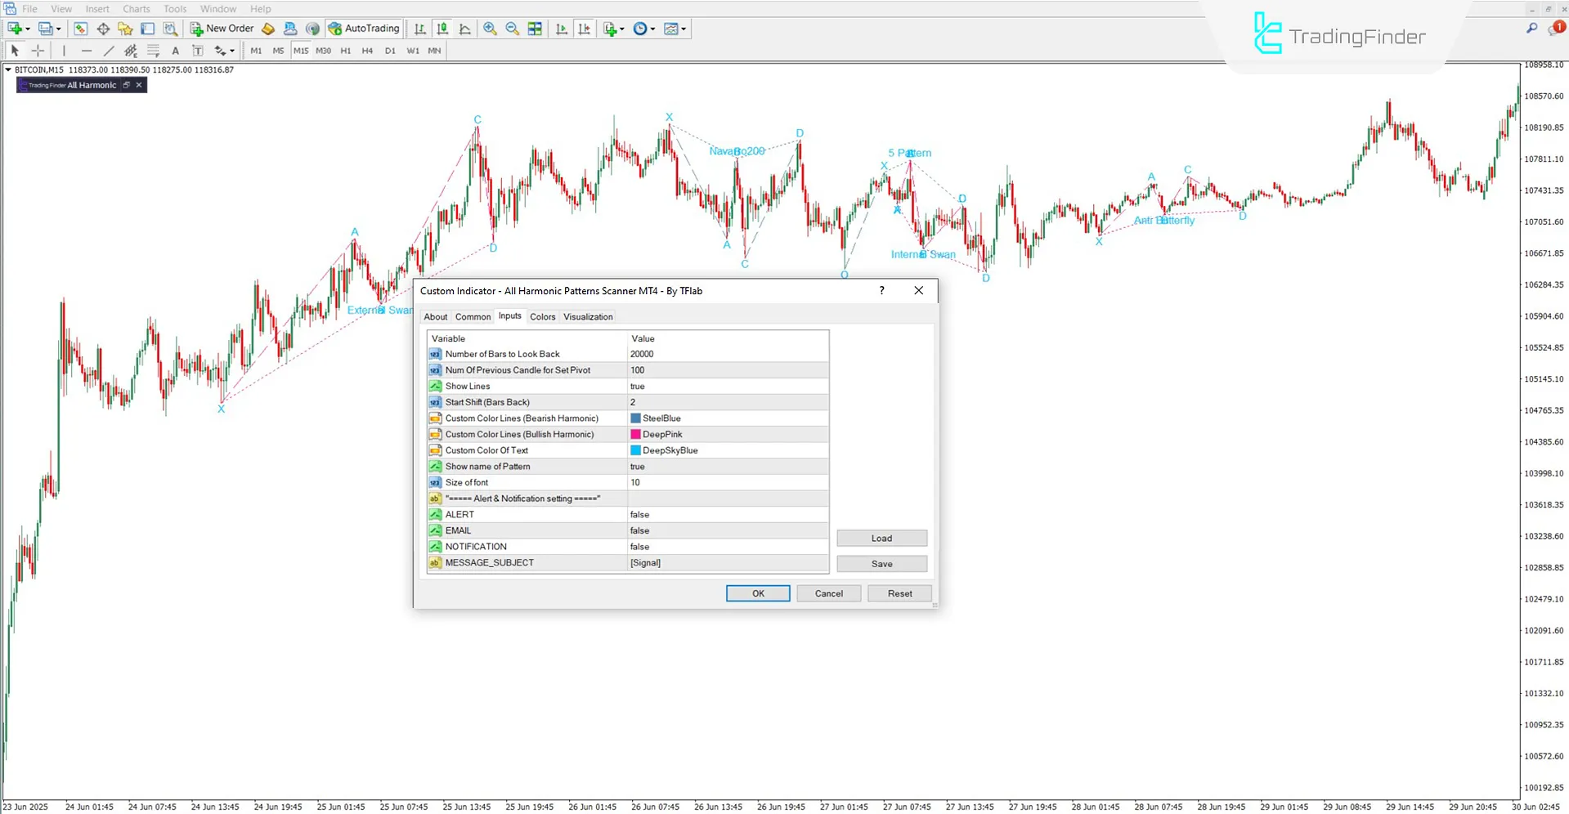Open the chart templates dropdown
Viewport: 1569px width, 814px height.
click(x=681, y=28)
